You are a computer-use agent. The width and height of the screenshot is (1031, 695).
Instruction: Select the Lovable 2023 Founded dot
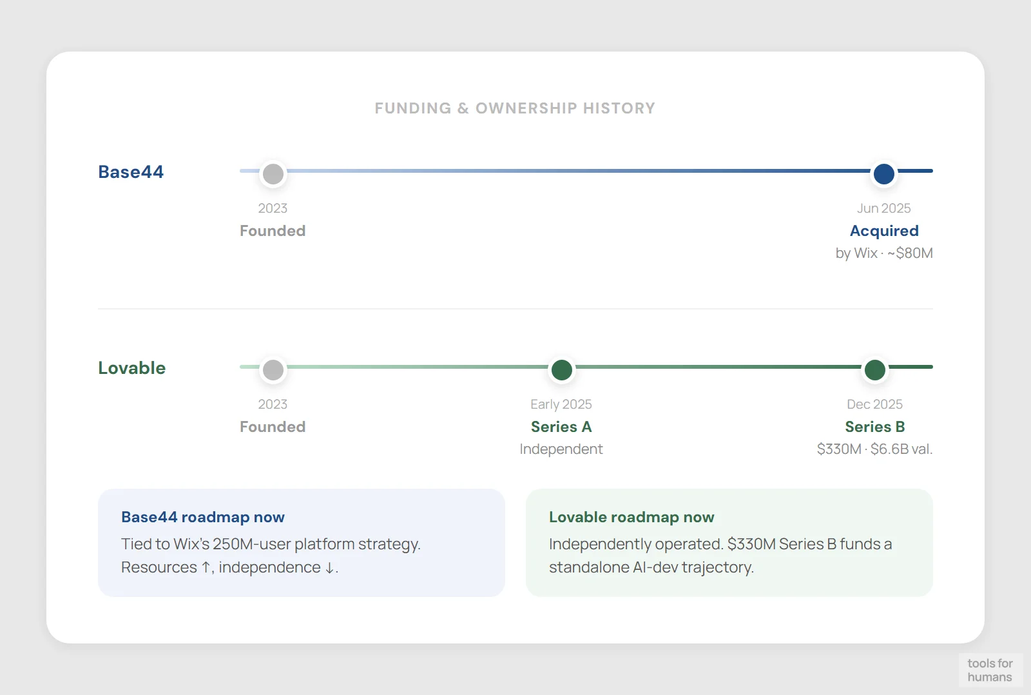273,369
